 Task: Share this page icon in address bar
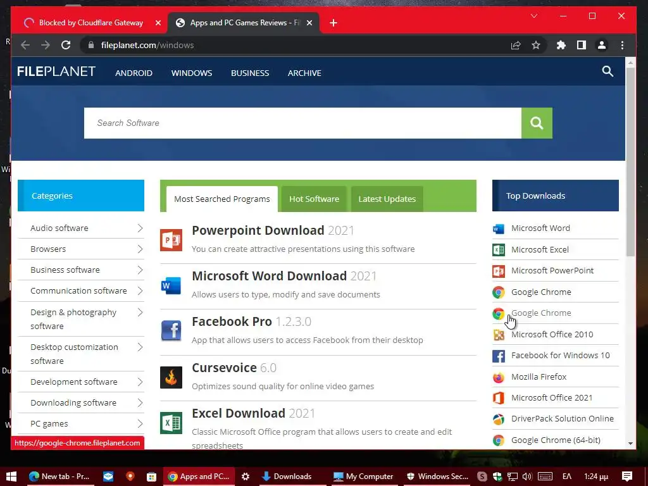515,45
